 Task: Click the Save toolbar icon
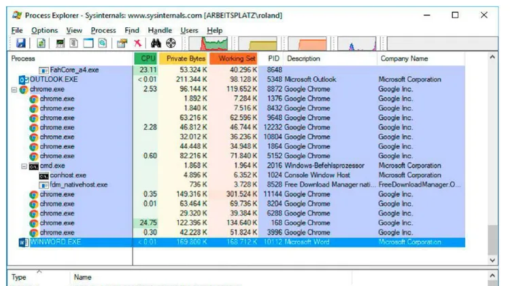pyautogui.click(x=21, y=43)
